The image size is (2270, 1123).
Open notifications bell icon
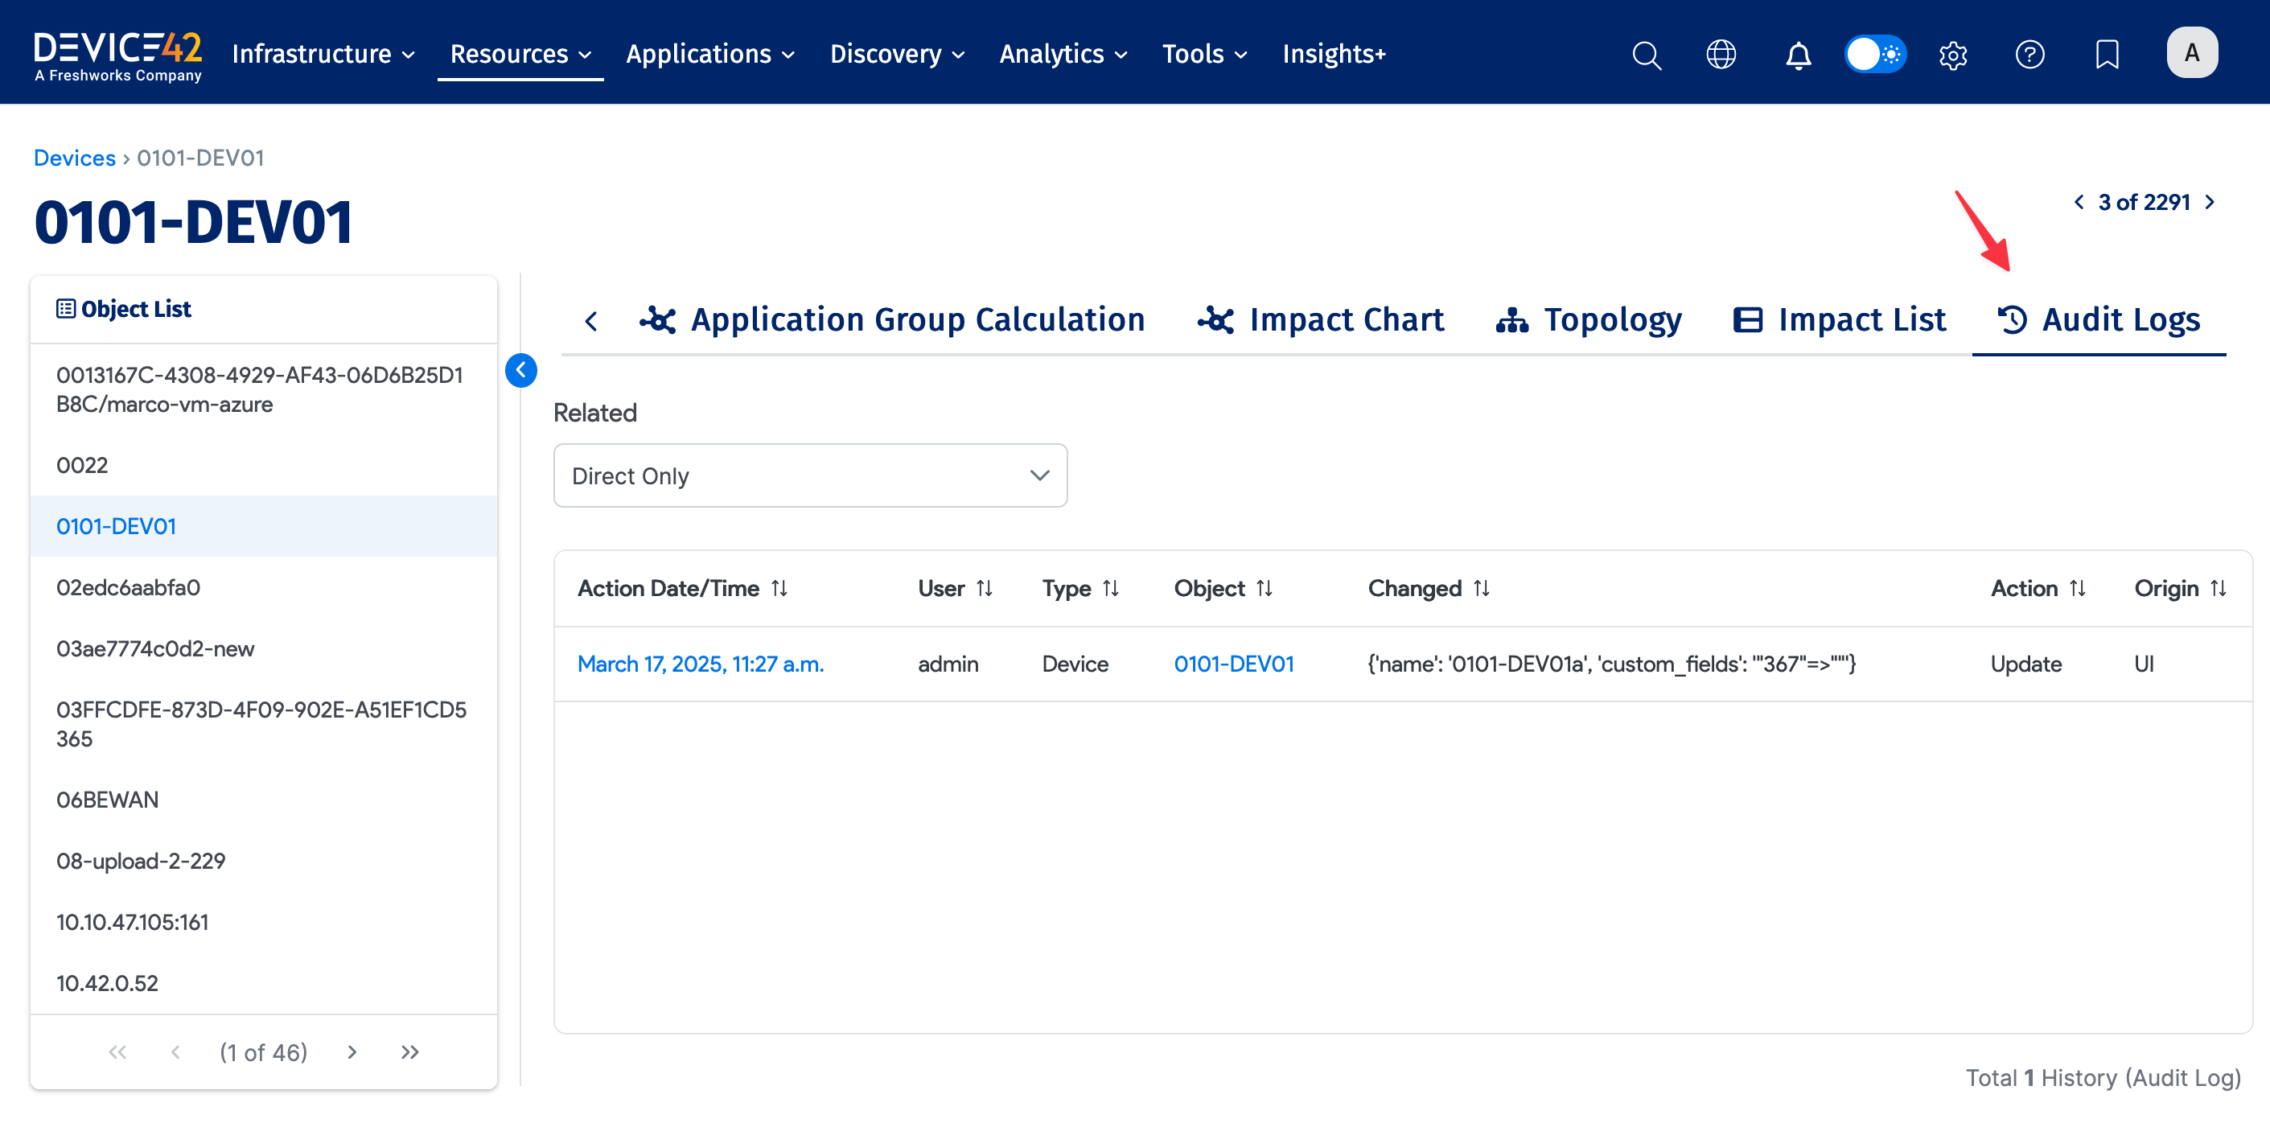[x=1798, y=55]
